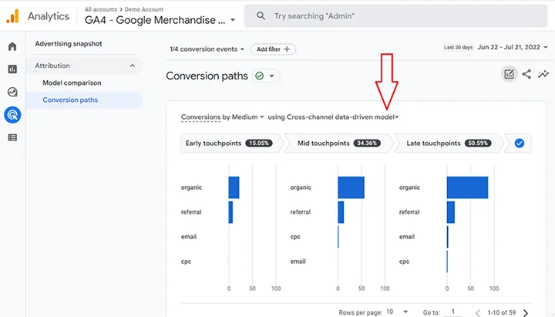
Task: Open the dropdown beside Conversion paths status
Action: (x=271, y=76)
